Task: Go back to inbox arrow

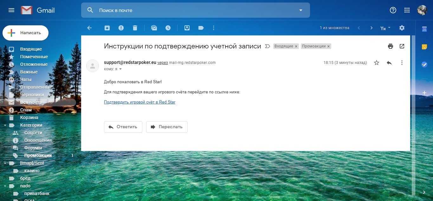Action: pos(89,28)
